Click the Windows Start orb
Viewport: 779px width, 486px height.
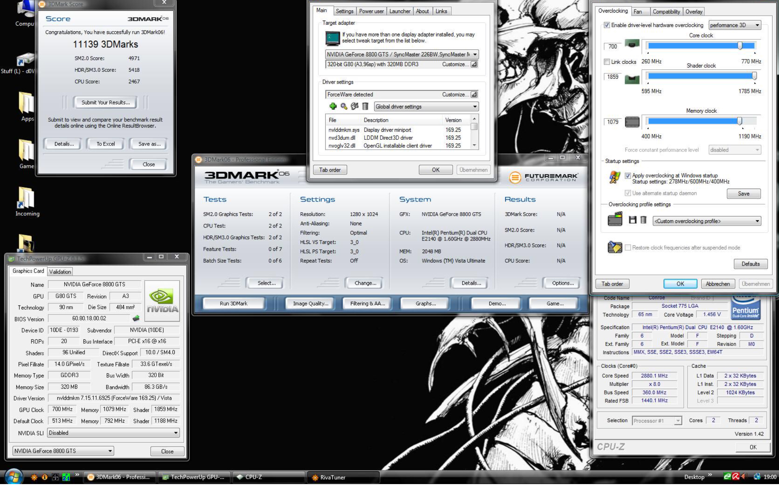pos(13,477)
